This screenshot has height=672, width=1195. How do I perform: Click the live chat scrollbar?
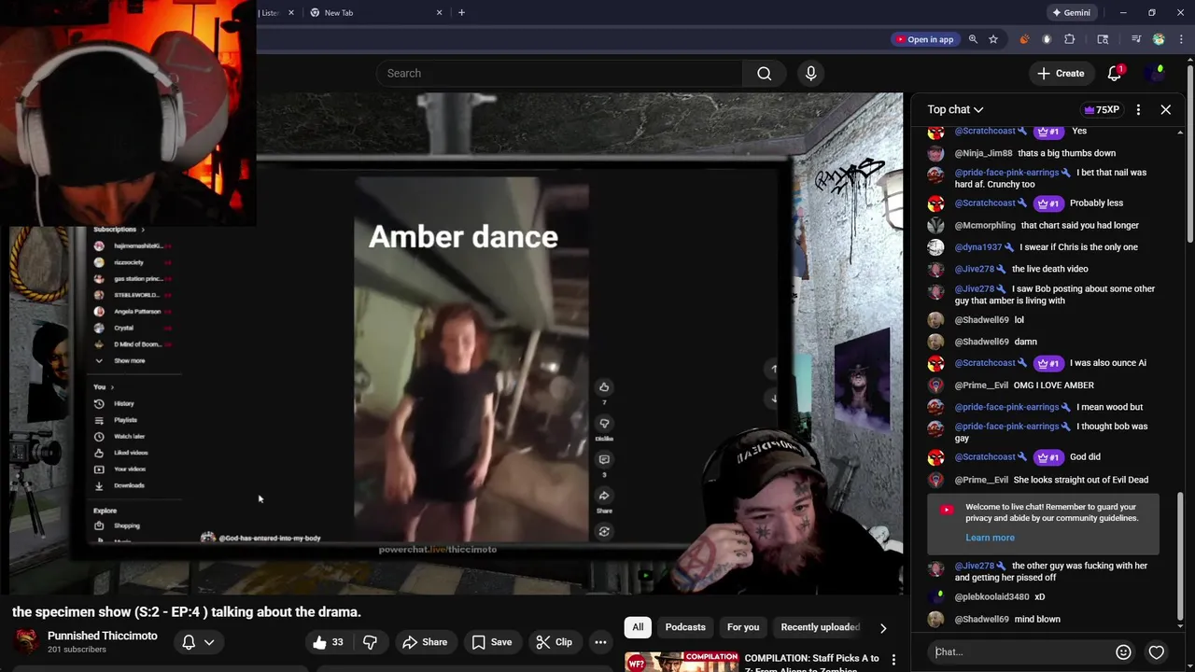tap(1180, 559)
